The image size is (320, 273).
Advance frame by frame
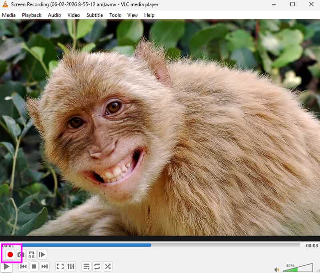tap(42, 255)
